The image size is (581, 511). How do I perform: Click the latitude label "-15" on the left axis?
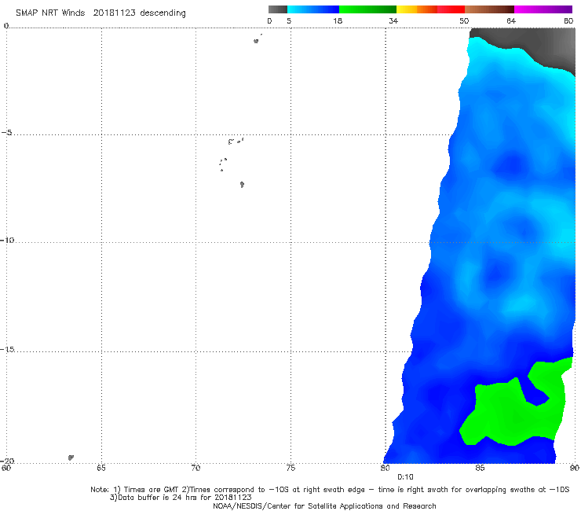tap(7, 349)
